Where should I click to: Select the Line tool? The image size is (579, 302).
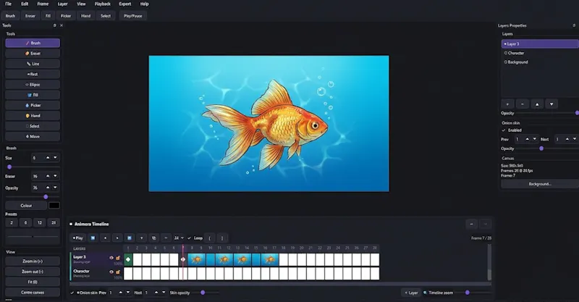pyautogui.click(x=33, y=64)
